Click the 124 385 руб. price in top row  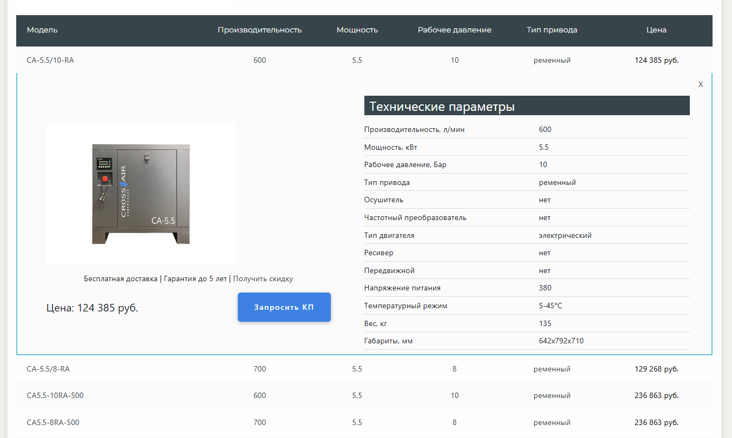coord(656,60)
